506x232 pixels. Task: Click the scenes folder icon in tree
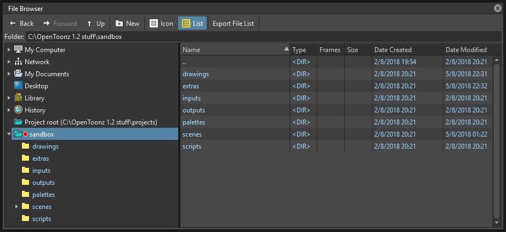click(26, 207)
